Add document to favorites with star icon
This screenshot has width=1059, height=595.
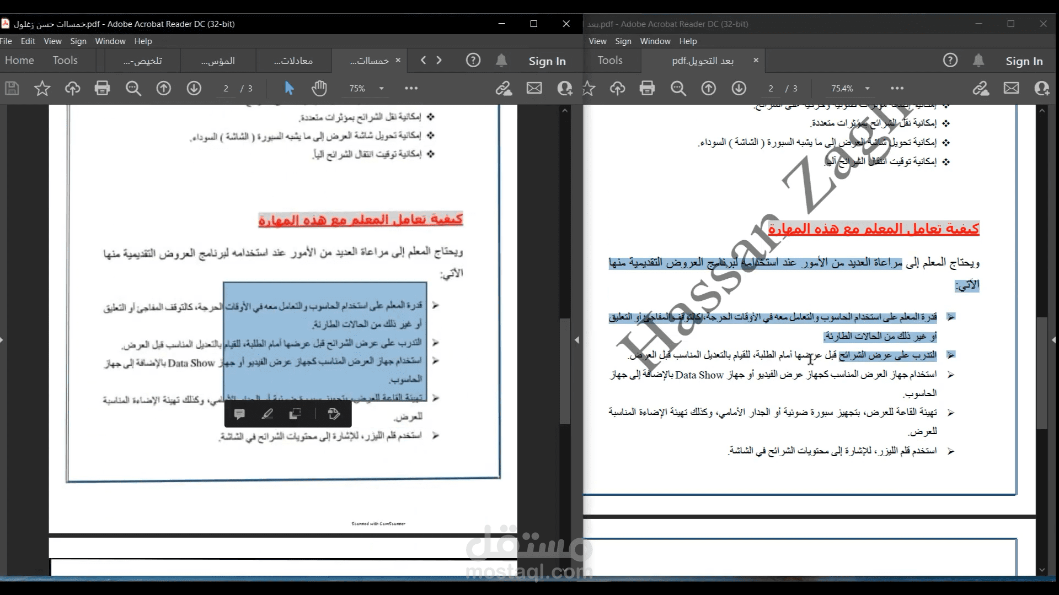point(42,88)
